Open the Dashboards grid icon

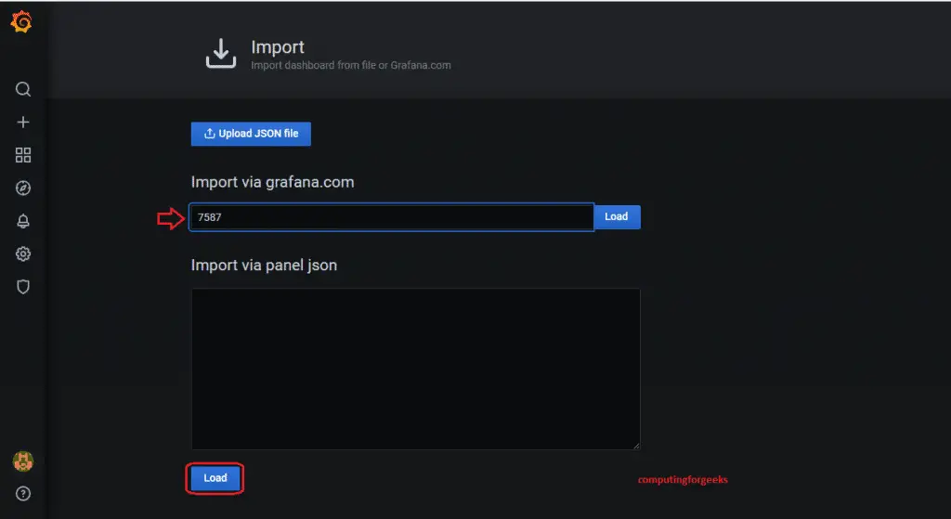[23, 155]
